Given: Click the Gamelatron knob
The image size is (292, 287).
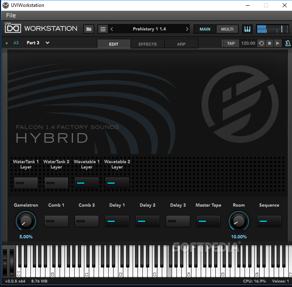Looking at the screenshot, I should 26,221.
